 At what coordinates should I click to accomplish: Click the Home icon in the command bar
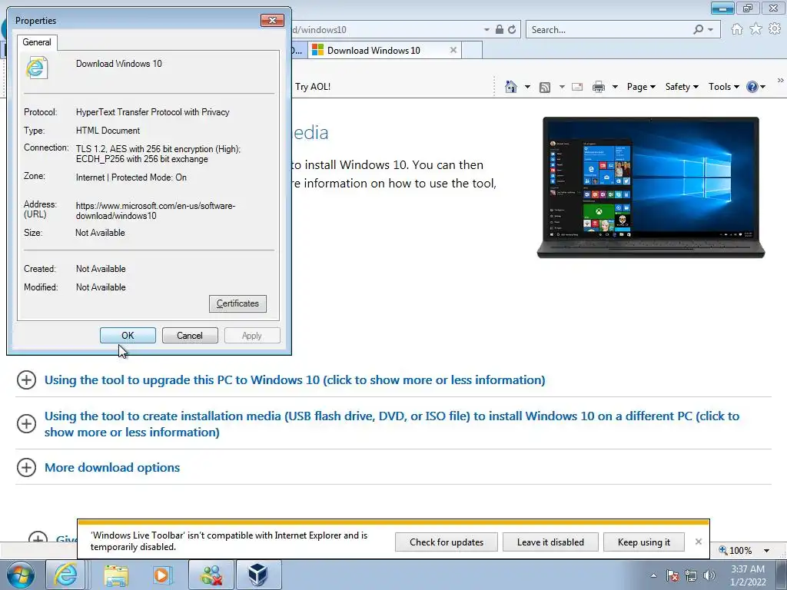[511, 87]
